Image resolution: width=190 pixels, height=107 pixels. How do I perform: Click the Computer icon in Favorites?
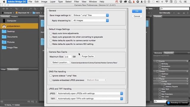(x=4, y=21)
